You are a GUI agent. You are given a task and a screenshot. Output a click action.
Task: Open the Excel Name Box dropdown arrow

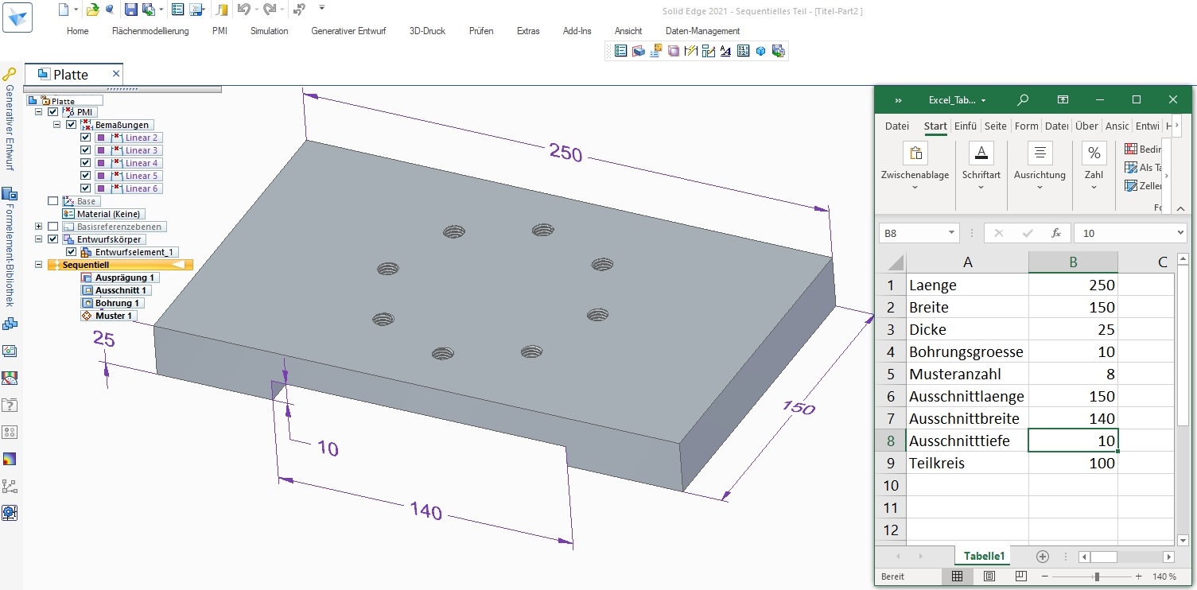952,233
